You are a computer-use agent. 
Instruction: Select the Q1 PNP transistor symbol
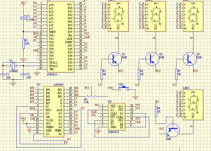point(115,59)
